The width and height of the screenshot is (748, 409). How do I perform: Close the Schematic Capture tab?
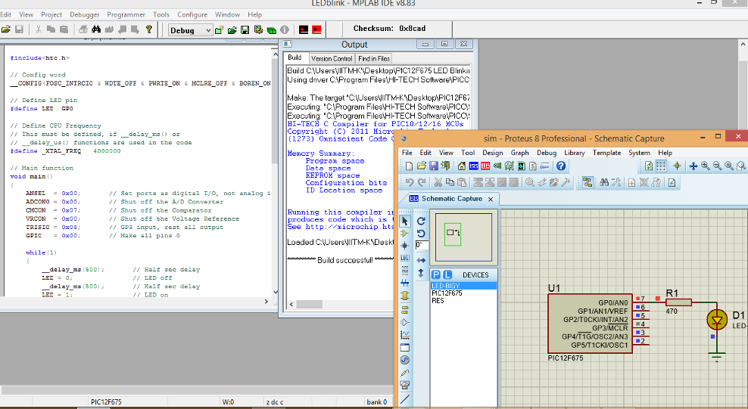[491, 199]
